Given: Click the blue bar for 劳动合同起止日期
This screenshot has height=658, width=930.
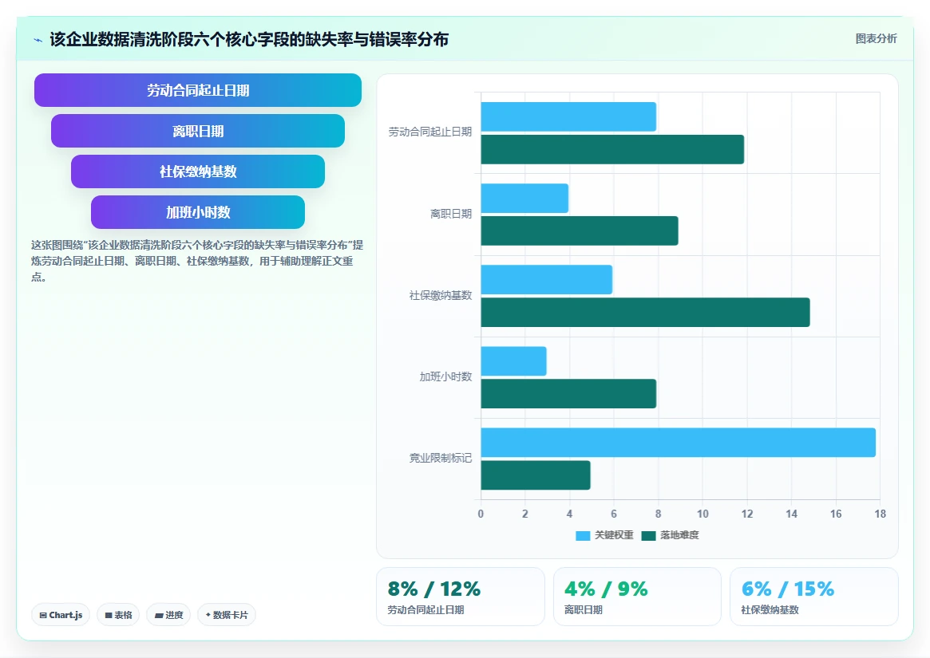Looking at the screenshot, I should (x=568, y=116).
